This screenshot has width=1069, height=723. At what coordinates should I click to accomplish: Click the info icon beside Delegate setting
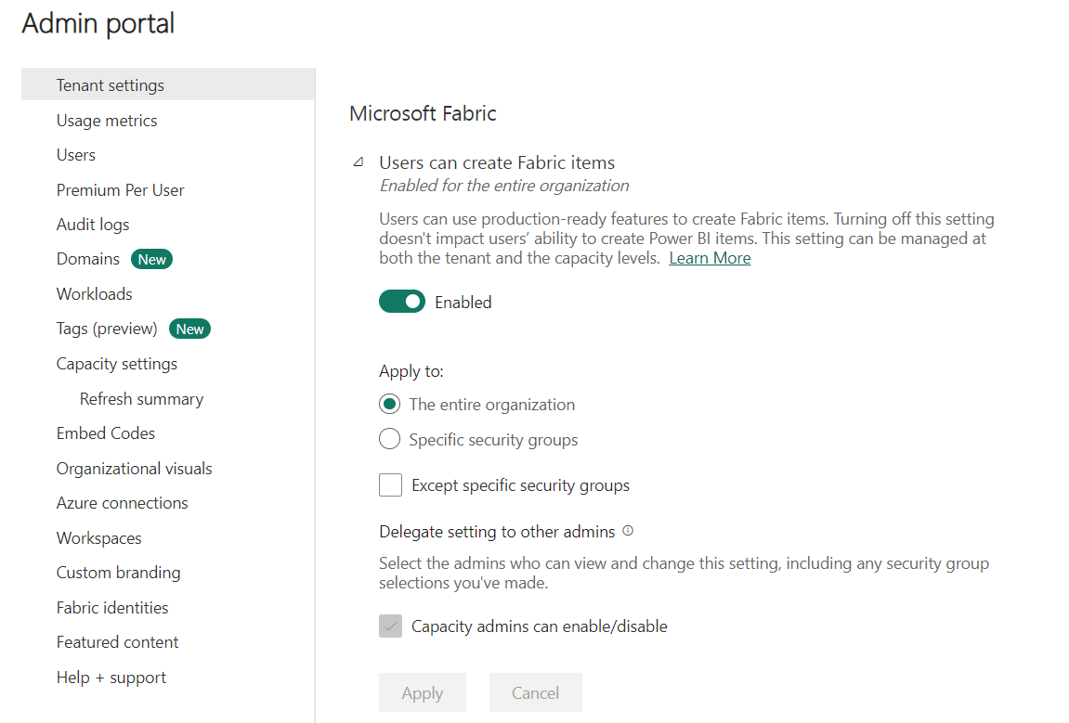[x=628, y=531]
